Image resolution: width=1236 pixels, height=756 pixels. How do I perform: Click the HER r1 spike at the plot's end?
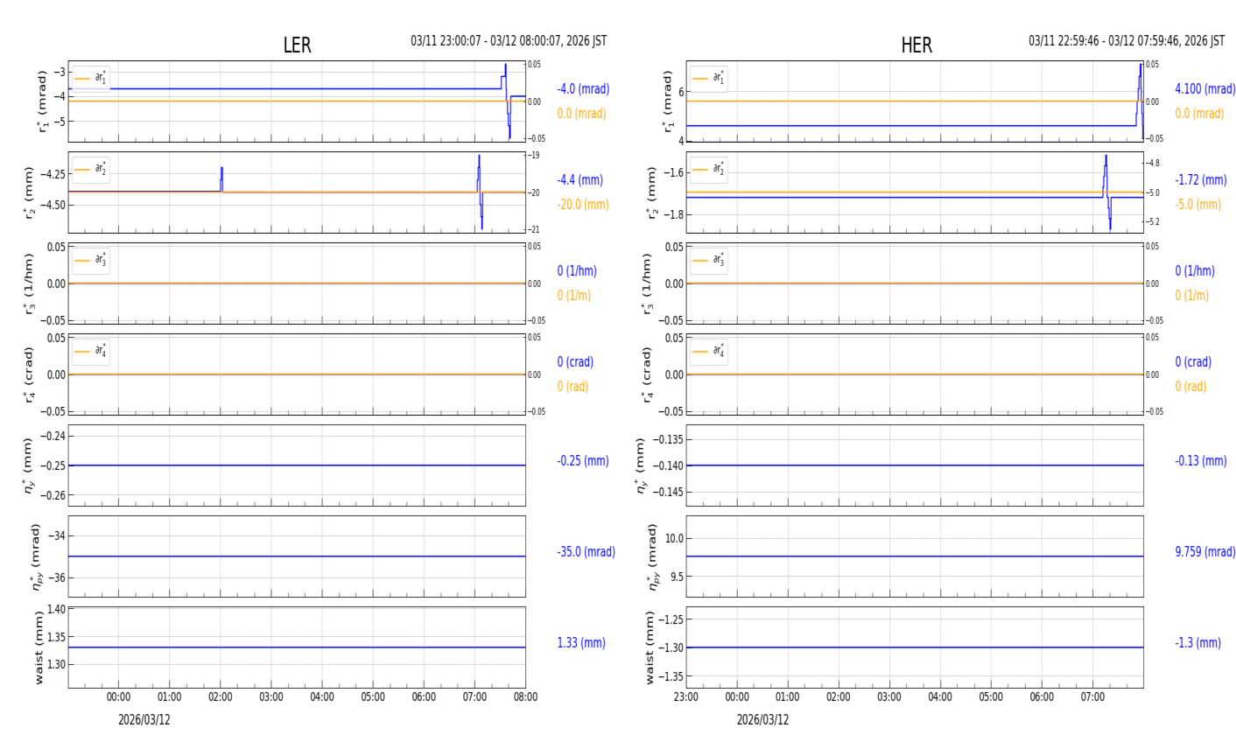pos(1140,101)
